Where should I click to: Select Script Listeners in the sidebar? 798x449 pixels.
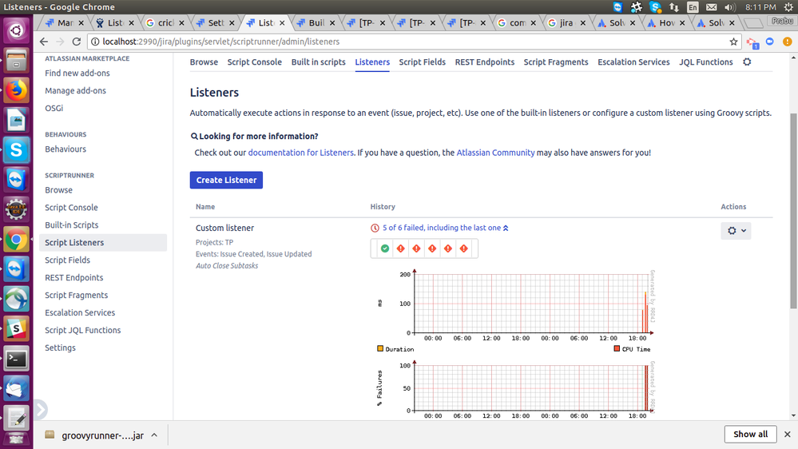103,243
